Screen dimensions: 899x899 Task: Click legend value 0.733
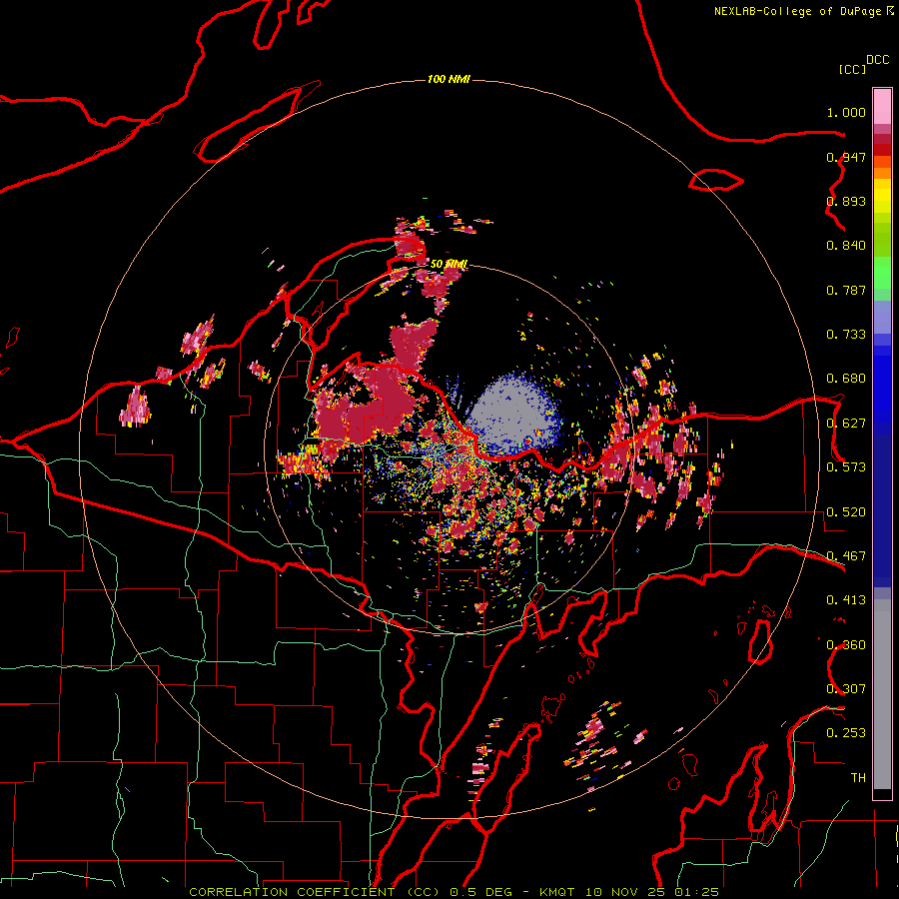coord(846,335)
